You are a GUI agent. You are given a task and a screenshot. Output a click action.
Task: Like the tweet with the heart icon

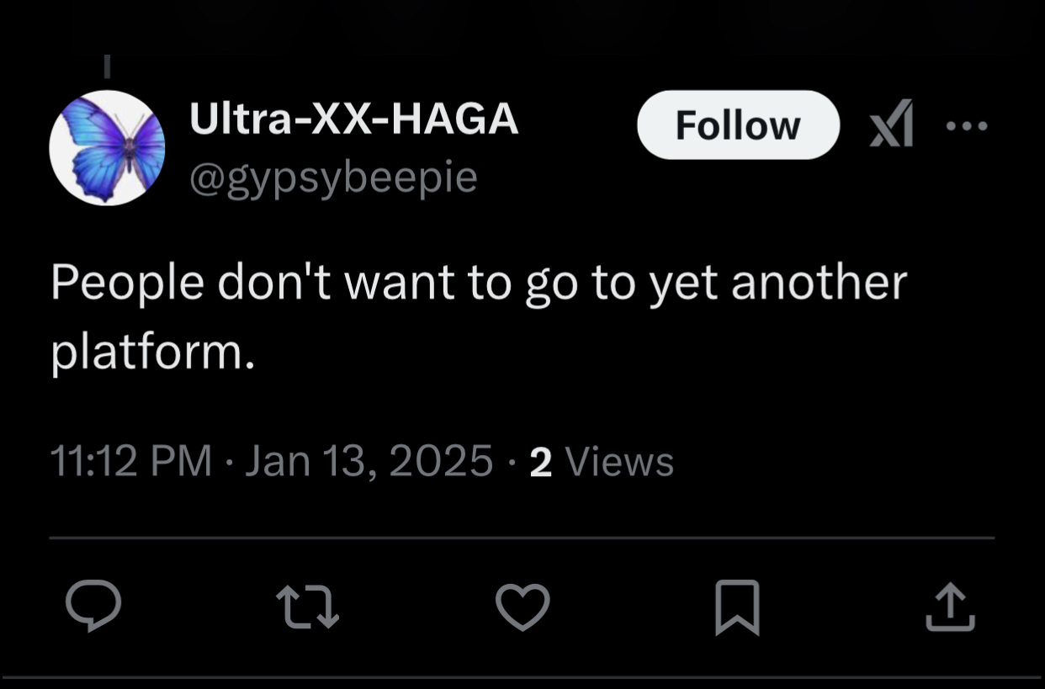(x=522, y=607)
